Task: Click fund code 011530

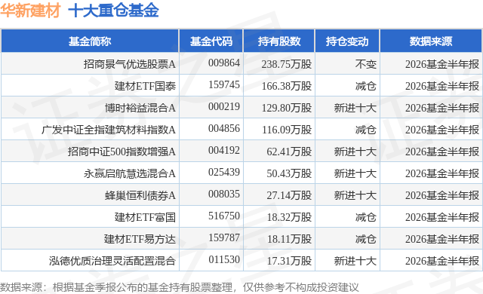Action: click(224, 259)
